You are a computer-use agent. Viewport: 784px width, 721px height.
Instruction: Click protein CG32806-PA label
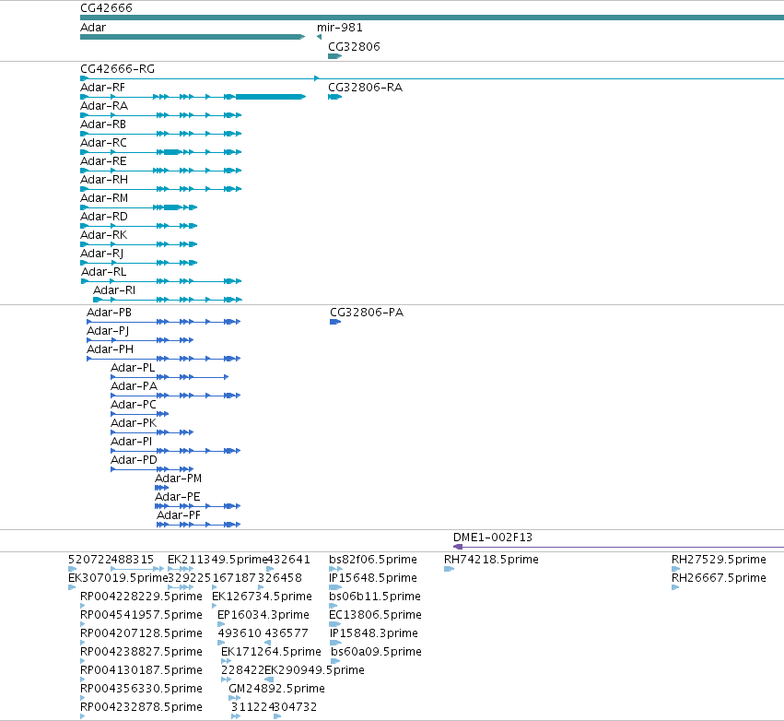[x=367, y=313]
